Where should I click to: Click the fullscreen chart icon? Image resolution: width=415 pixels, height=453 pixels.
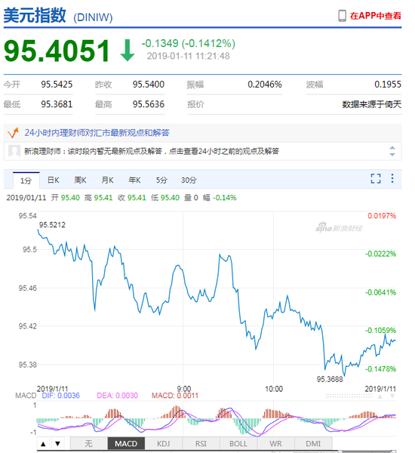click(376, 178)
